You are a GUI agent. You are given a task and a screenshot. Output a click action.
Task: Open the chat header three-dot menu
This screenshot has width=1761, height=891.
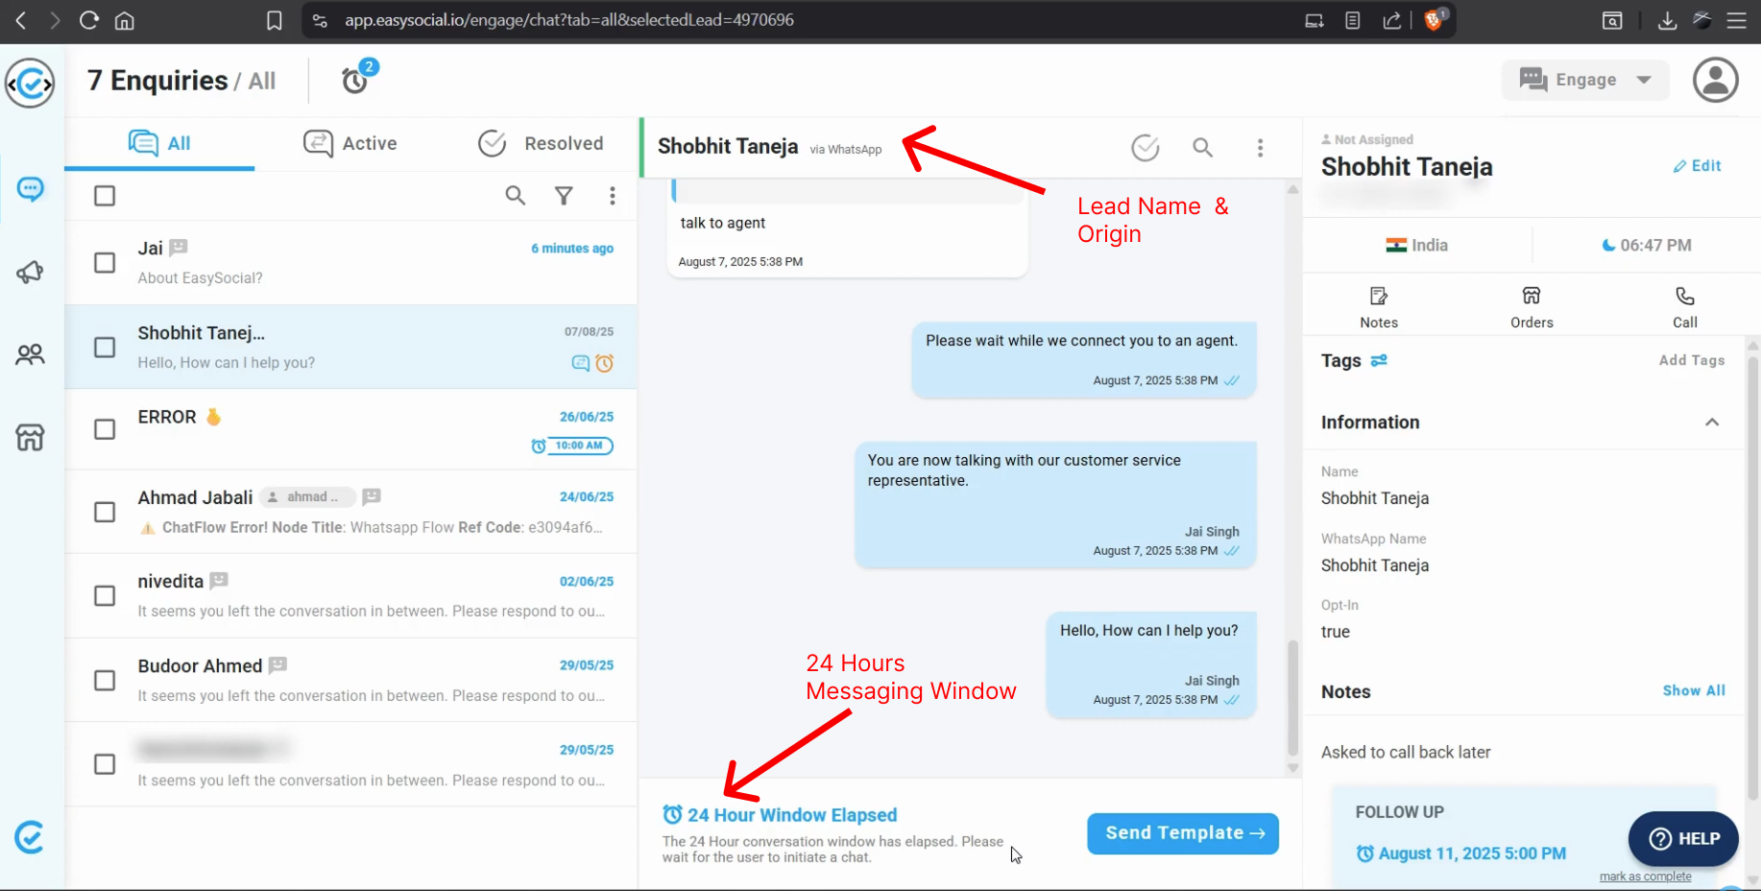pos(1260,147)
